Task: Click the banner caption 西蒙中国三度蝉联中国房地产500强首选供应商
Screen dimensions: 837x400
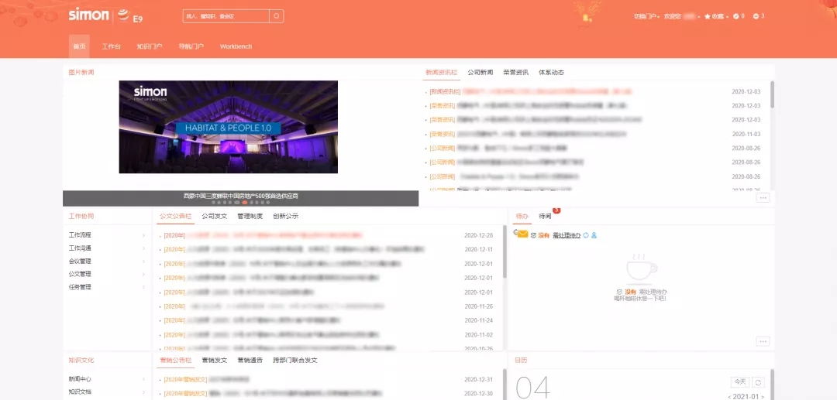Action: point(241,196)
